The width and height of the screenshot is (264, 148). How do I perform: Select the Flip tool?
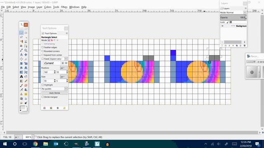[x=21, y=72]
